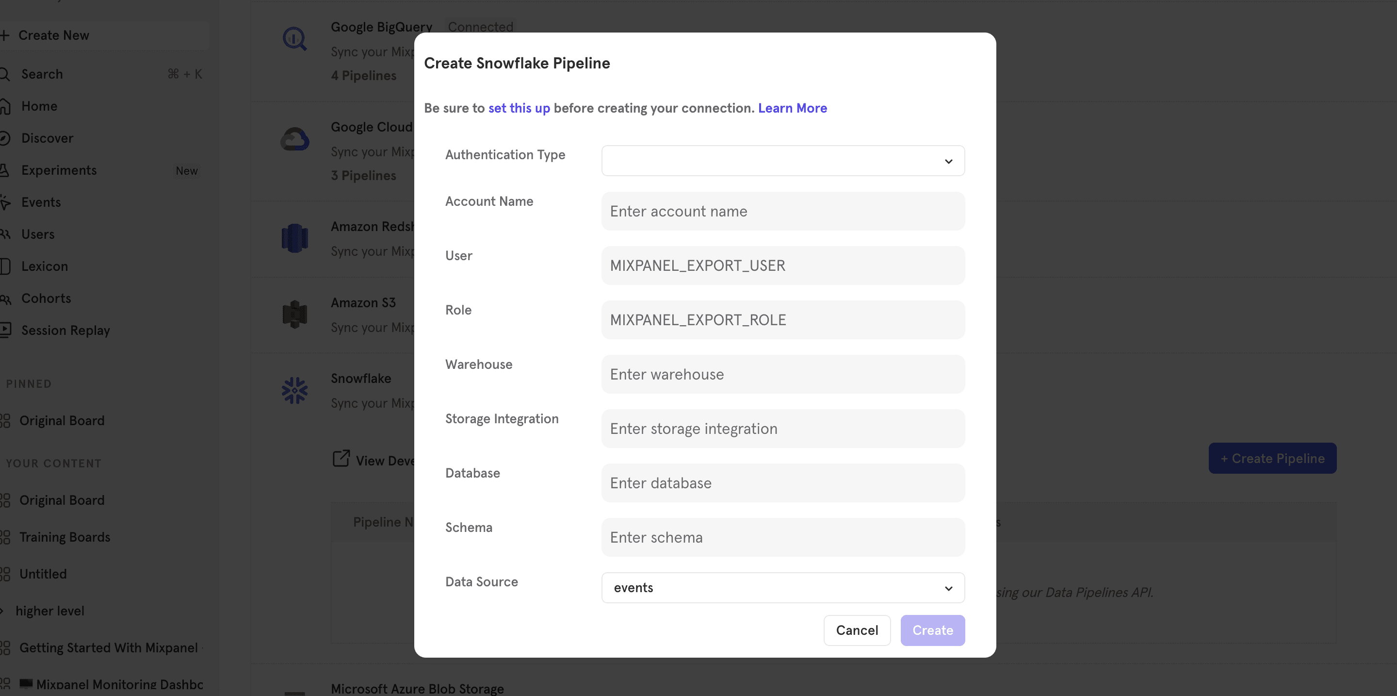Image resolution: width=1397 pixels, height=696 pixels.
Task: Select the Snowflake integration icon
Action: pyautogui.click(x=294, y=390)
